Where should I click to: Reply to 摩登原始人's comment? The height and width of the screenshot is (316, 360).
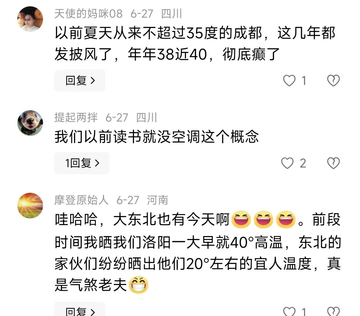click(80, 309)
